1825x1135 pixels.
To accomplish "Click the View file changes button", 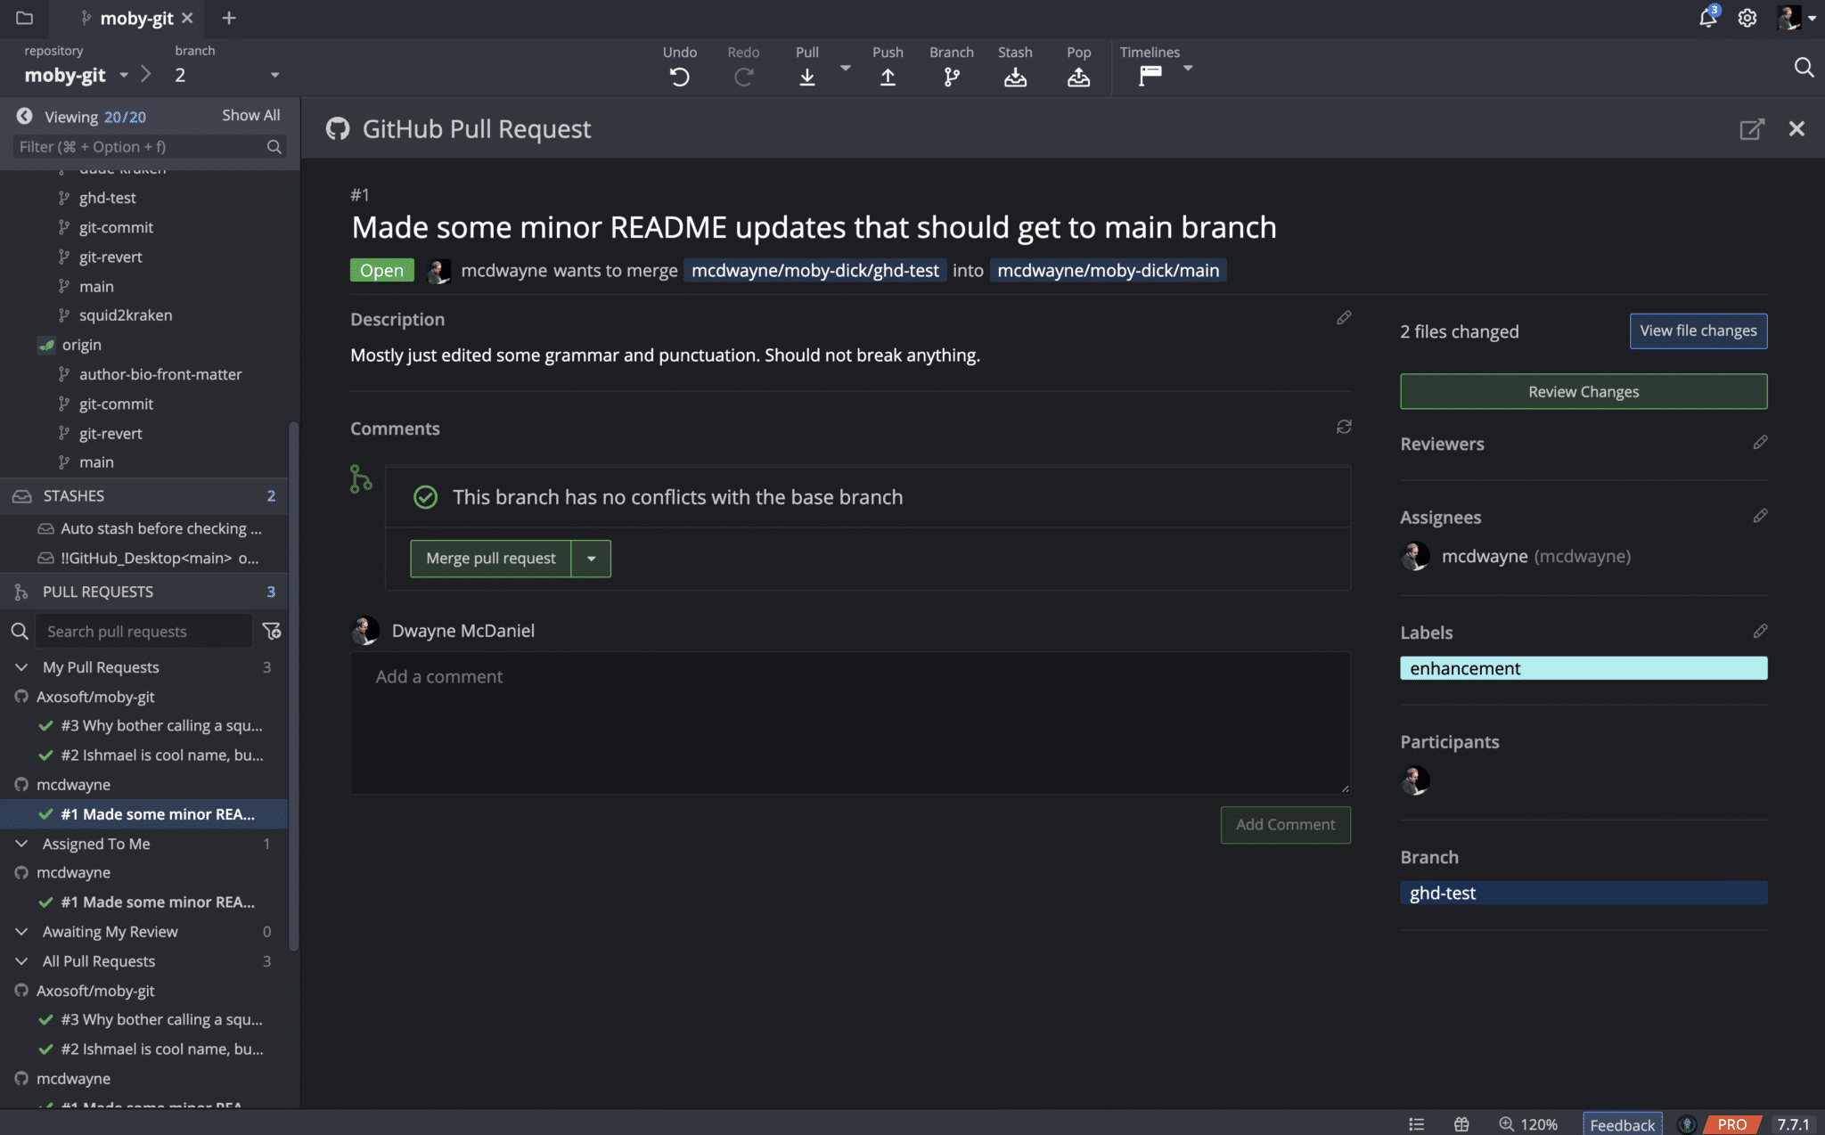I will [x=1698, y=331].
